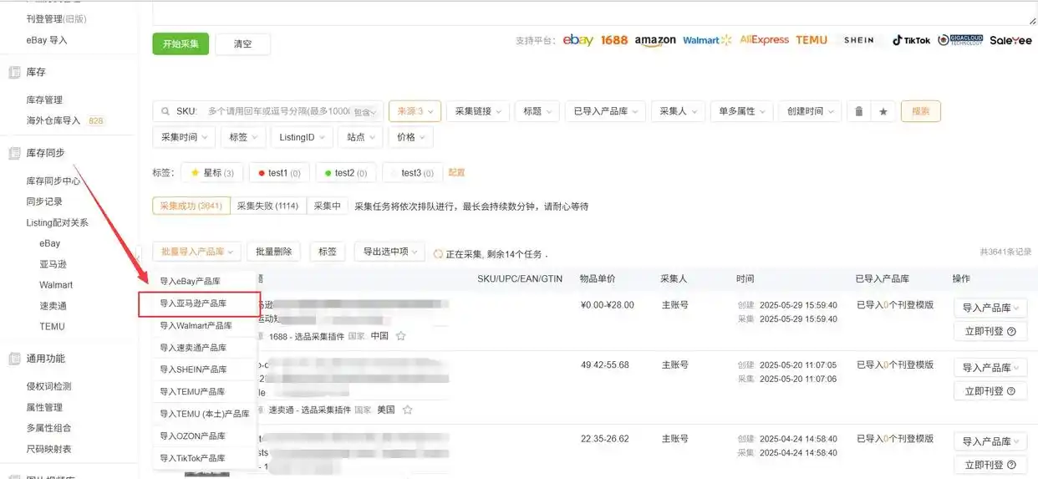
Task: Open 侵权词检测 in the sidebar
Action: (x=48, y=386)
